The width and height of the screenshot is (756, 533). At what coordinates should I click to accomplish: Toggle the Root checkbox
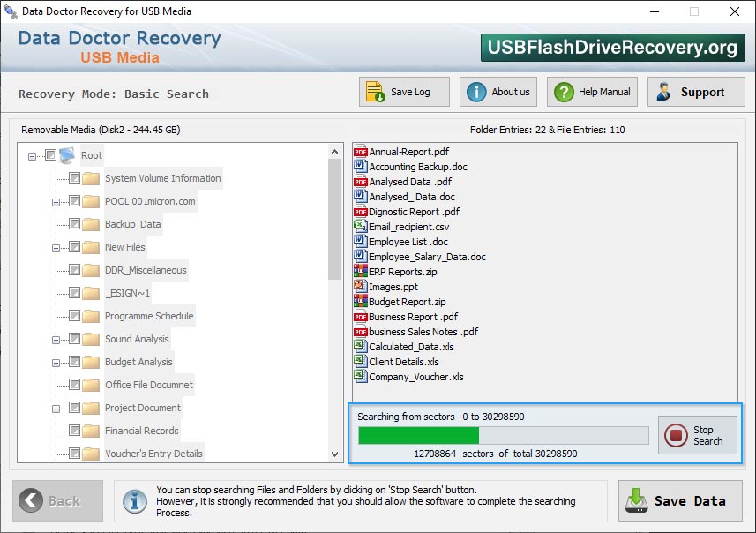[x=50, y=154]
